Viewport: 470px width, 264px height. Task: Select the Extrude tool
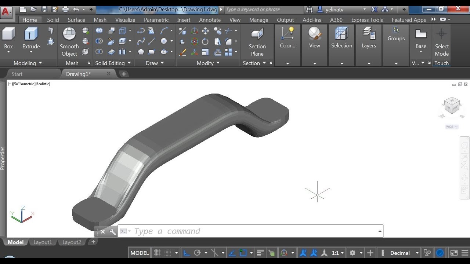[x=31, y=38]
